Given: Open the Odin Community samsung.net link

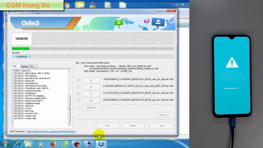Looking at the screenshot, I should (51, 132).
